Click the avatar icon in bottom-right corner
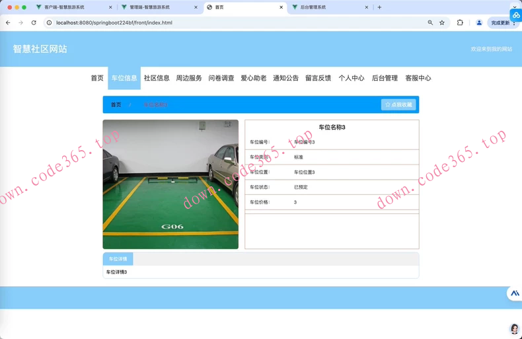 click(x=515, y=329)
